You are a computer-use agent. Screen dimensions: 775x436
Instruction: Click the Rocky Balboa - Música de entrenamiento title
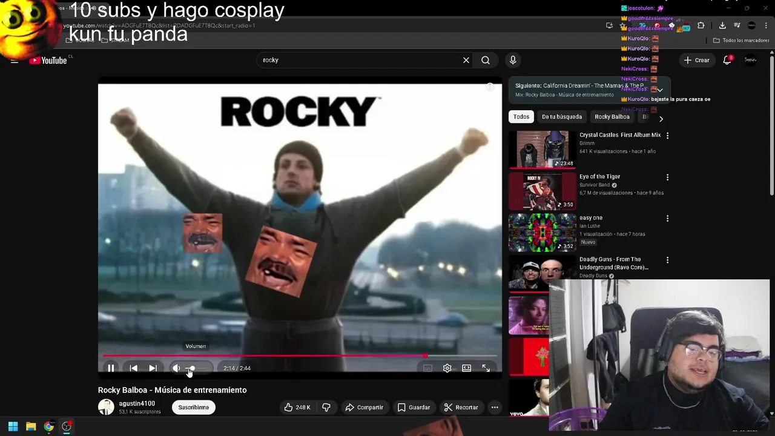[x=172, y=390]
